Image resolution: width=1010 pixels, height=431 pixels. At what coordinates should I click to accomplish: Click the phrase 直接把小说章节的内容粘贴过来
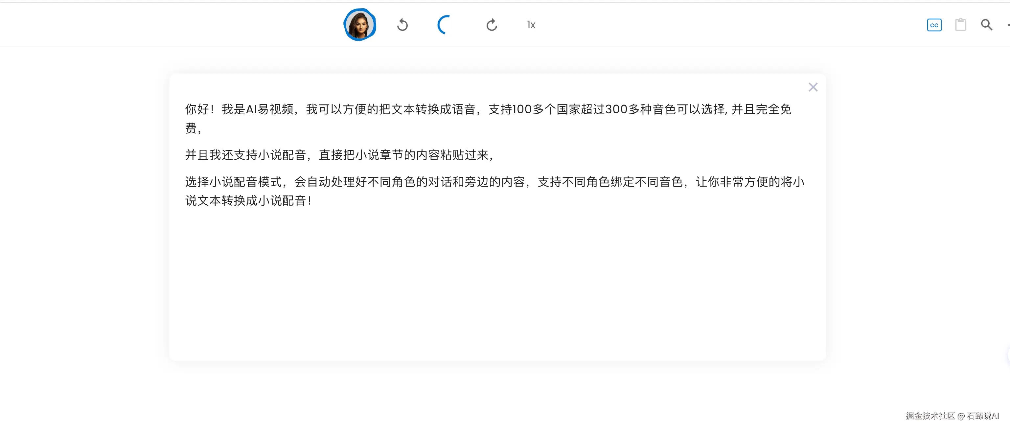(x=403, y=155)
